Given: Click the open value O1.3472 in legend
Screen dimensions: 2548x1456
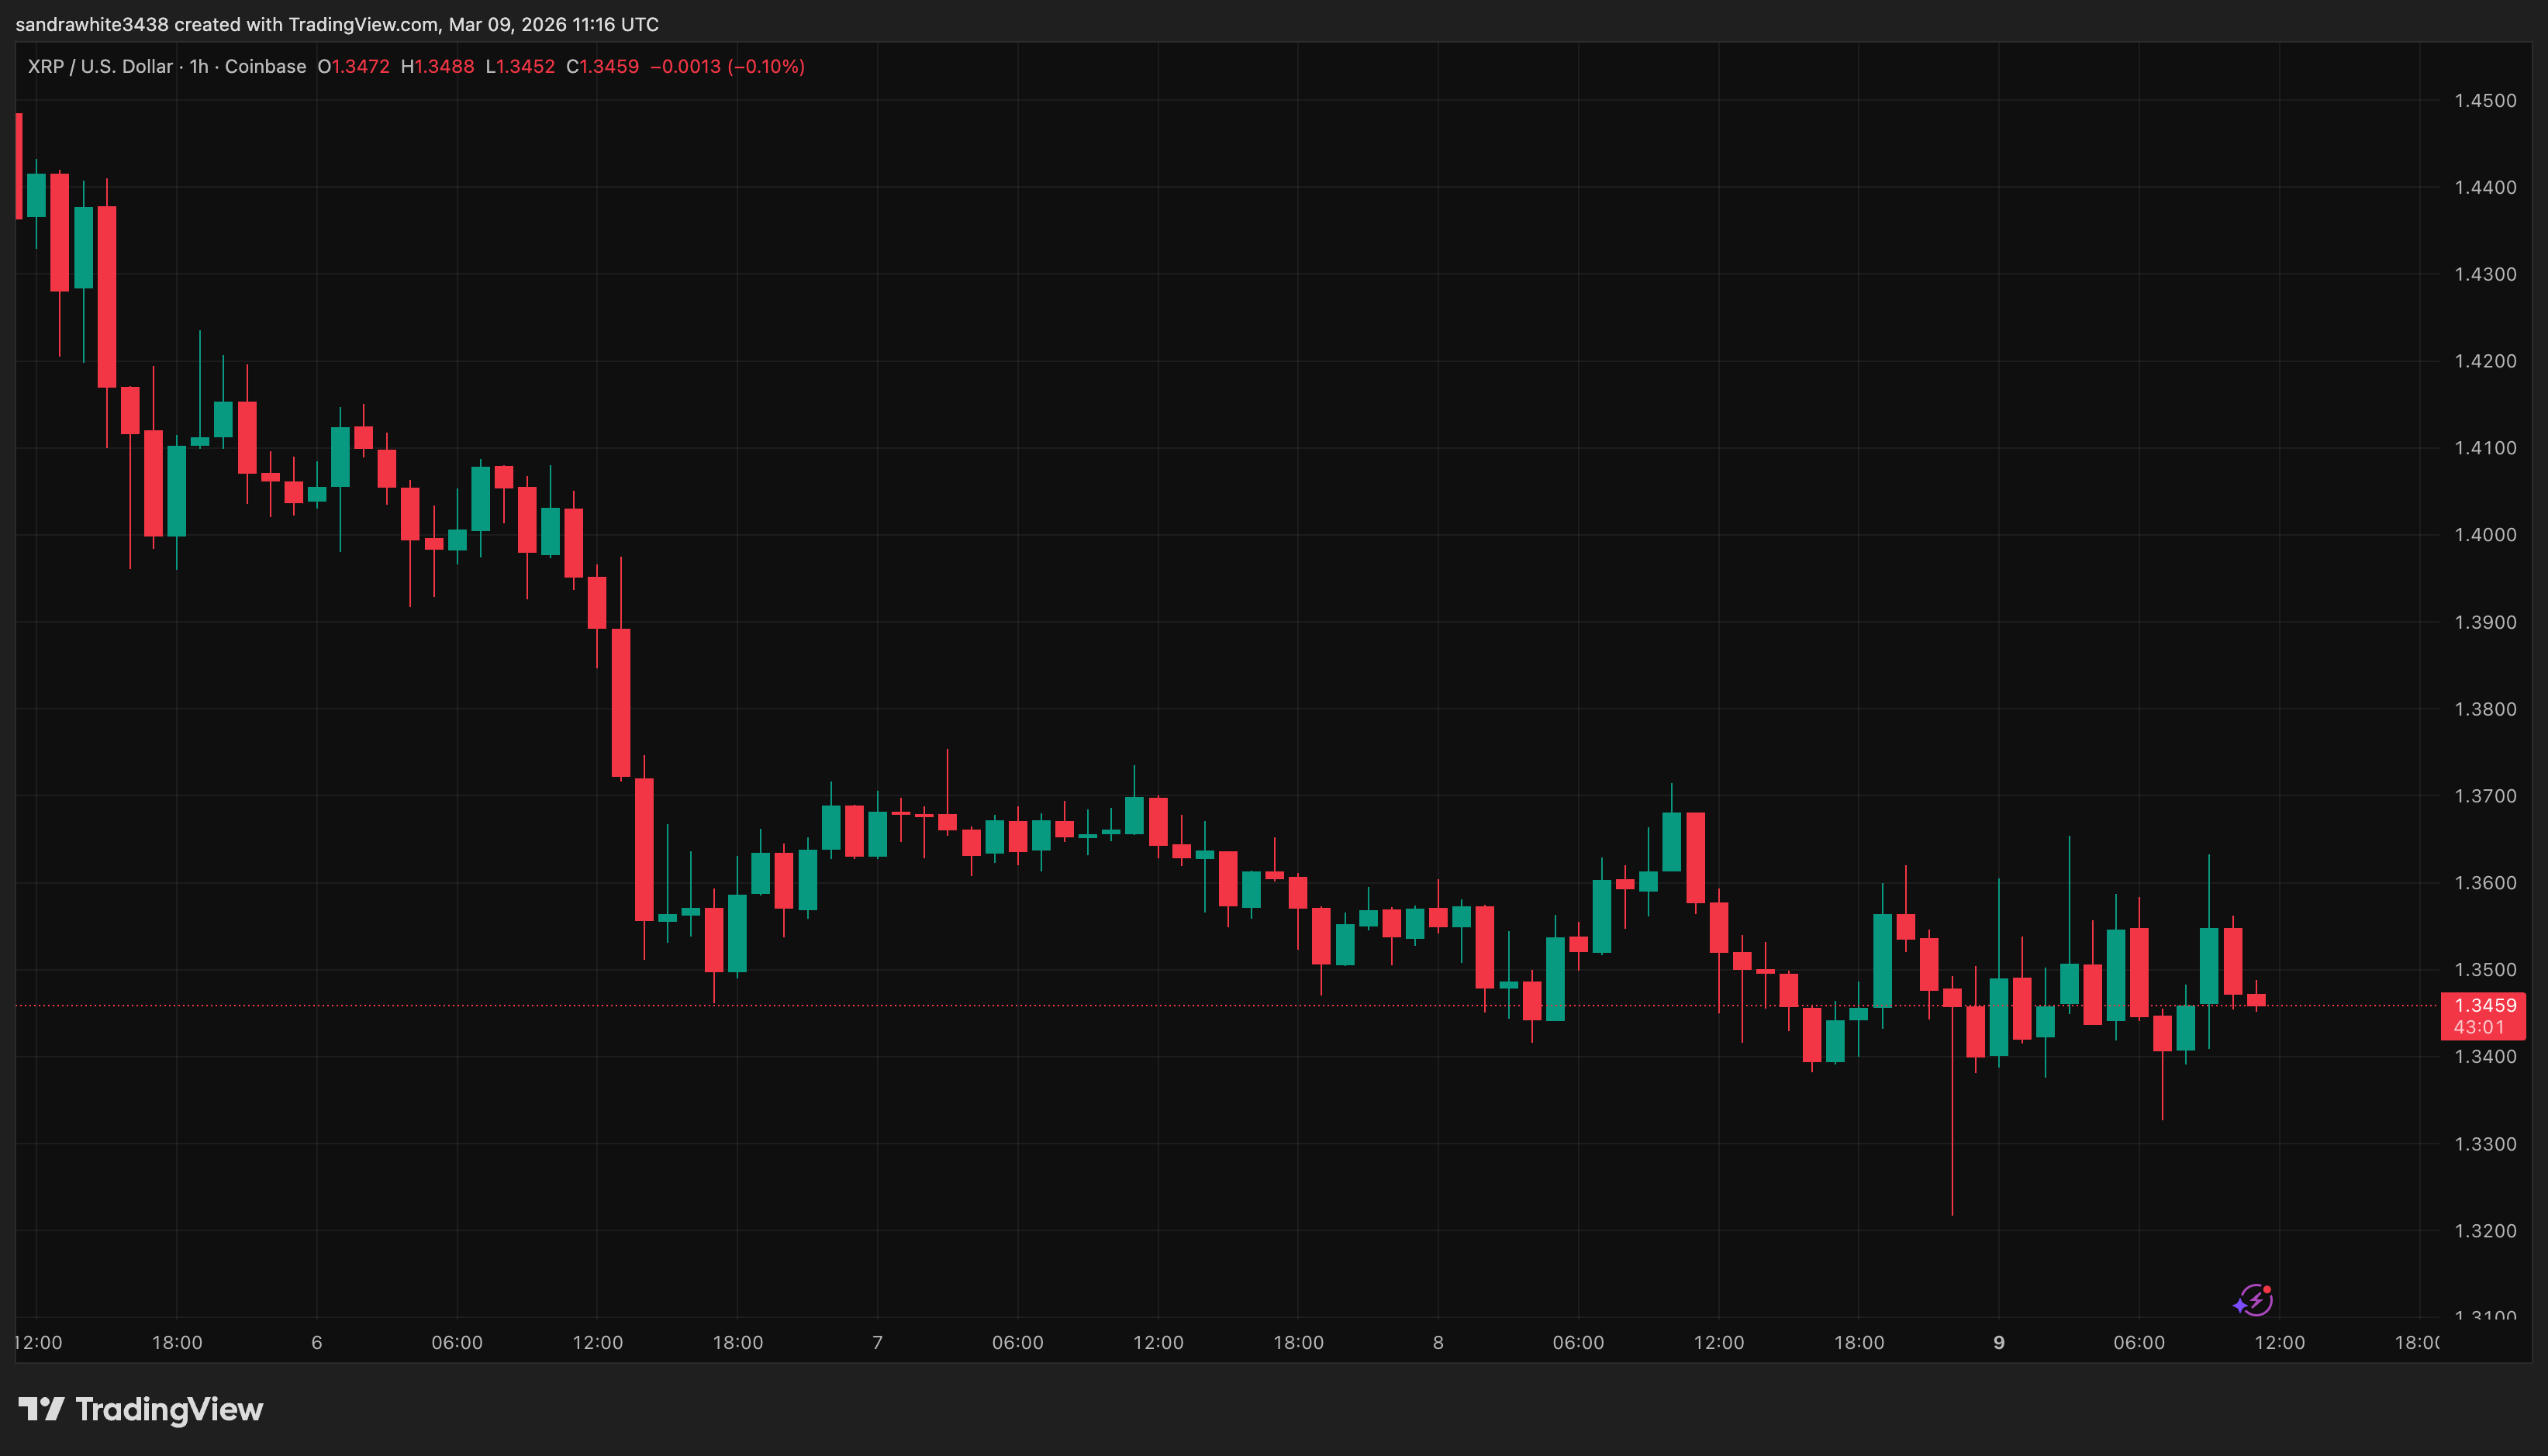Looking at the screenshot, I should [353, 67].
